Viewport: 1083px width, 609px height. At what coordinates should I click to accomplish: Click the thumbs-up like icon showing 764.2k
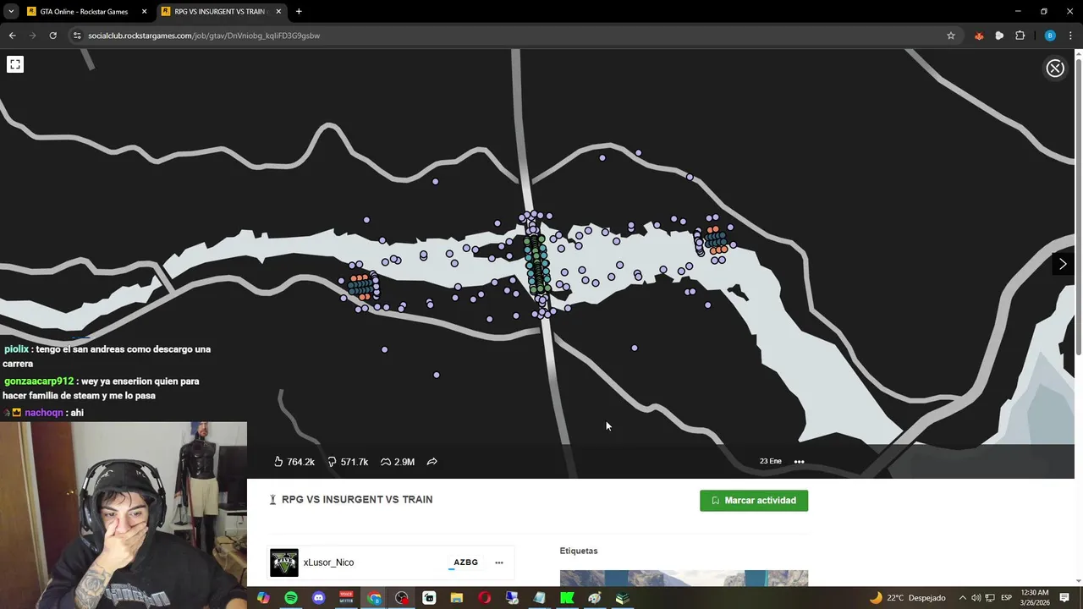tap(278, 462)
